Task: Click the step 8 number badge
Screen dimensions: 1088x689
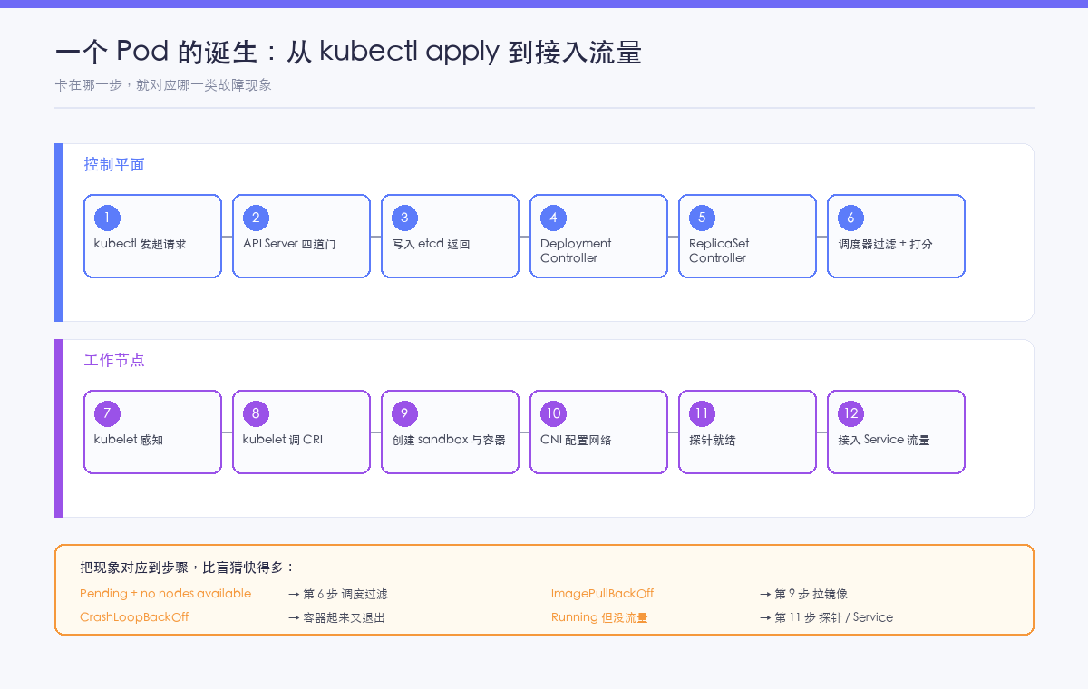Action: tap(256, 413)
